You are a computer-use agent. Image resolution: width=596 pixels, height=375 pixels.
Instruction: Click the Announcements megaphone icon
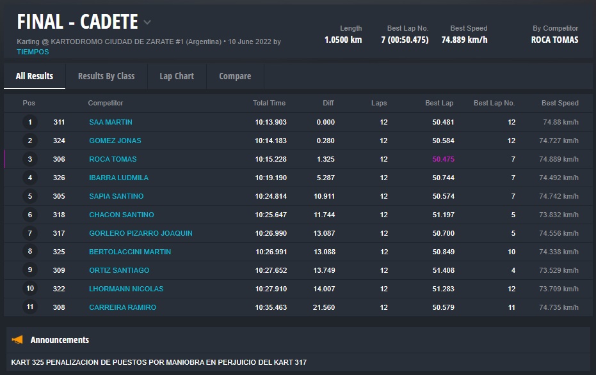pos(18,340)
